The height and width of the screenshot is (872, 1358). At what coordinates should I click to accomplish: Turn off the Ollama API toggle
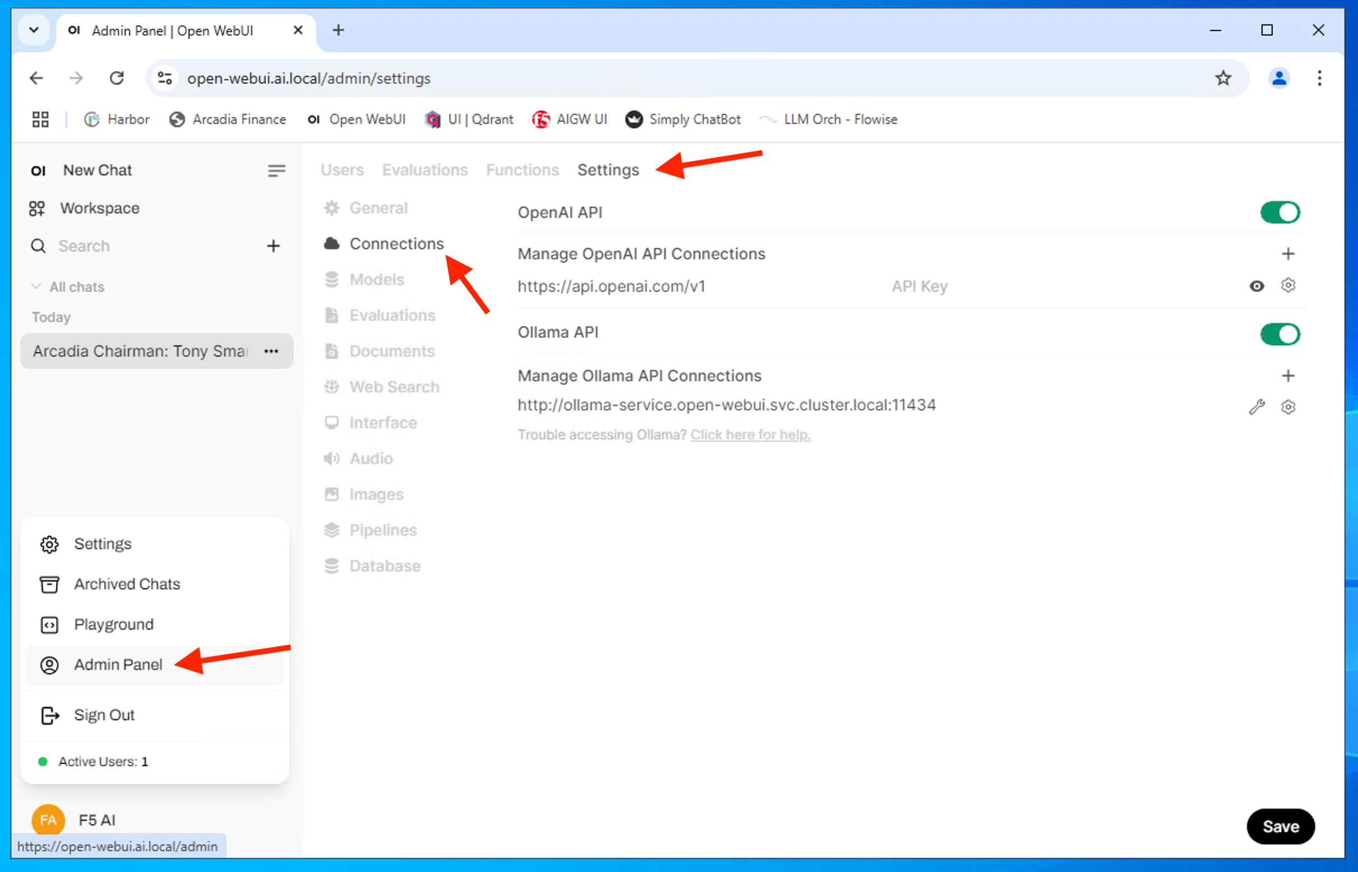click(1279, 334)
